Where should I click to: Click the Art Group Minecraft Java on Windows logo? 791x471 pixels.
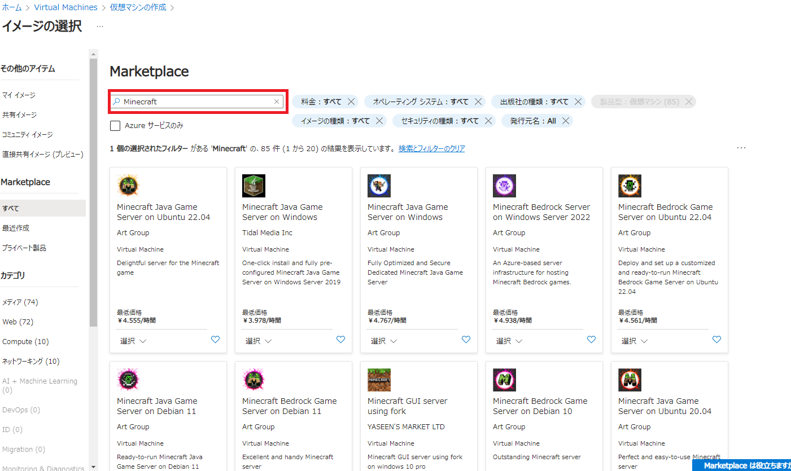pos(379,186)
